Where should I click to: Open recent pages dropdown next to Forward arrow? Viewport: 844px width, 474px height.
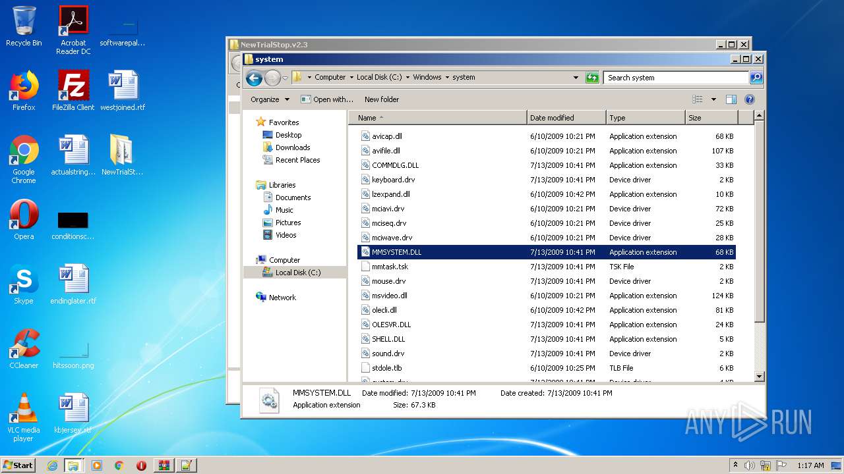[285, 78]
